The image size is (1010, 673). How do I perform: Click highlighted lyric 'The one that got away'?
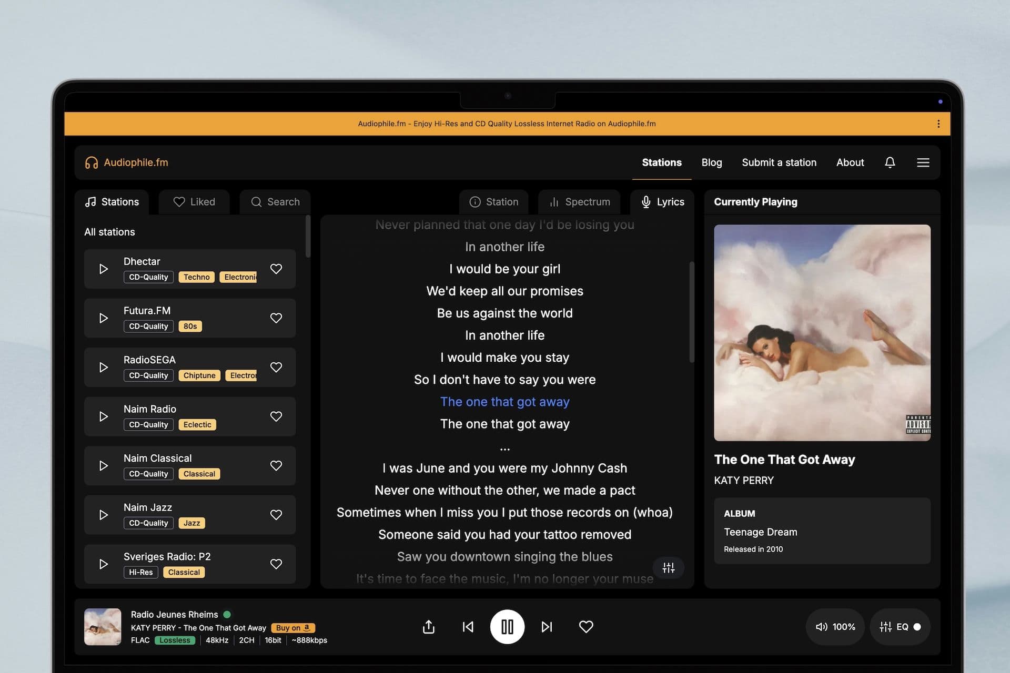[505, 402]
